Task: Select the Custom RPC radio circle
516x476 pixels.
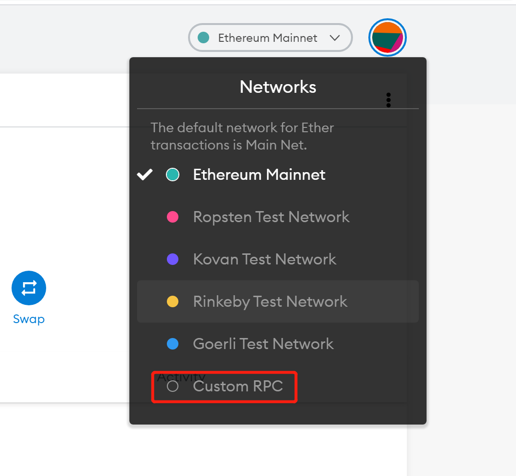Action: (172, 386)
